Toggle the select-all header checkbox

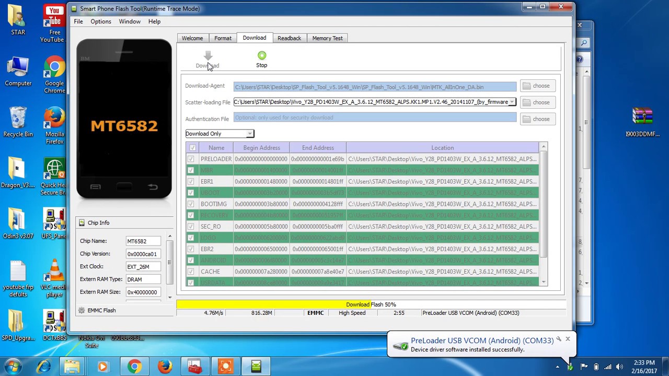tap(192, 148)
